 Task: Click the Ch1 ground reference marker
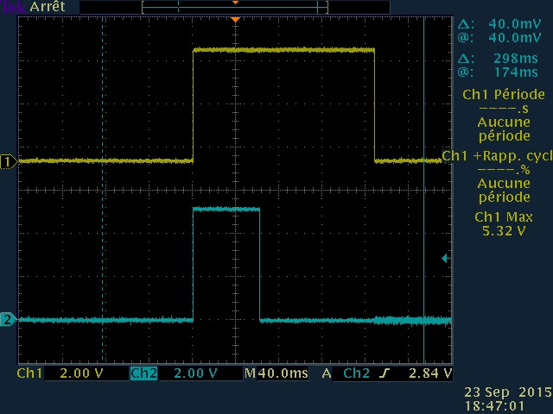(8, 162)
